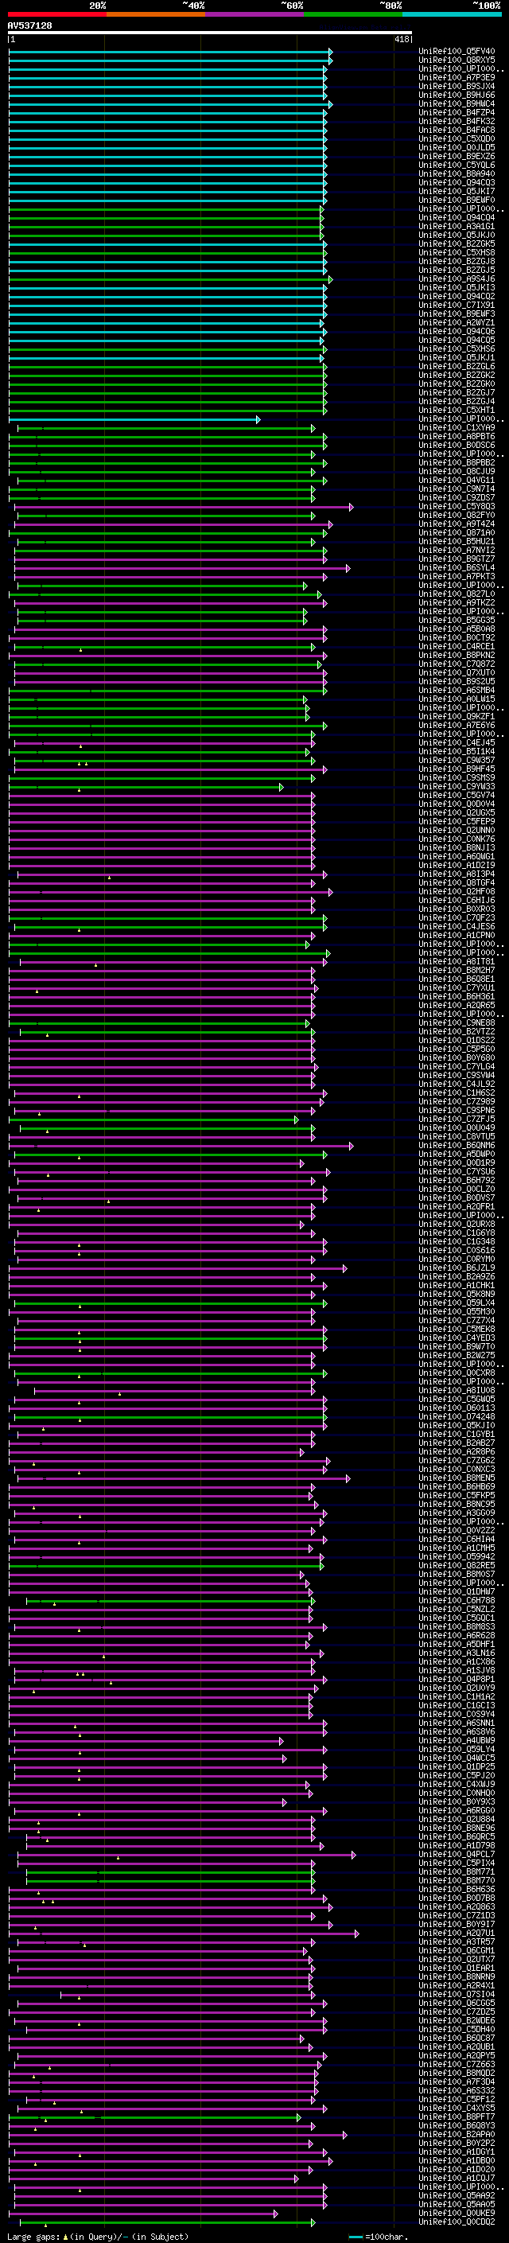
Task: Click the alignment bar for UniRef100_B6SYL4
Action: (182, 568)
